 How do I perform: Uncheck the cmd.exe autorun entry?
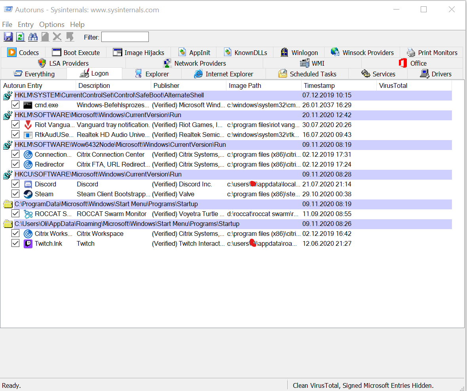click(x=15, y=105)
